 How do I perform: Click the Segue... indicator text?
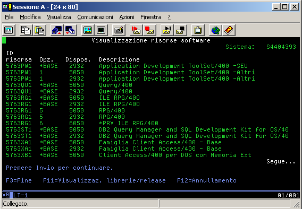tap(281, 162)
